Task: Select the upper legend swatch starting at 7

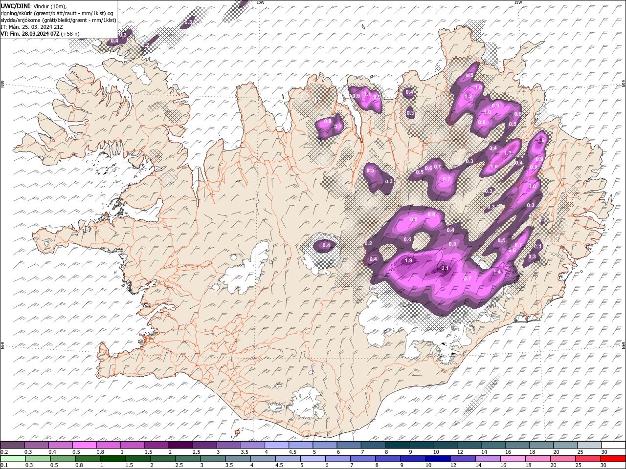Action: (x=373, y=445)
